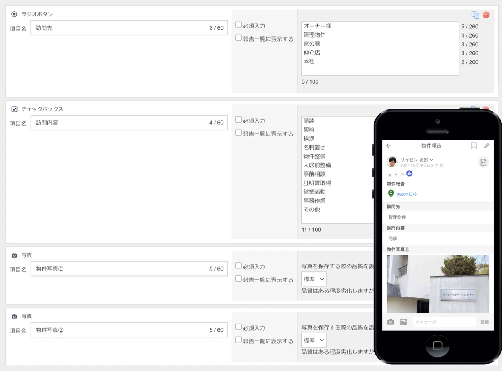Tap the bookmark icon in the phone header

click(x=474, y=146)
